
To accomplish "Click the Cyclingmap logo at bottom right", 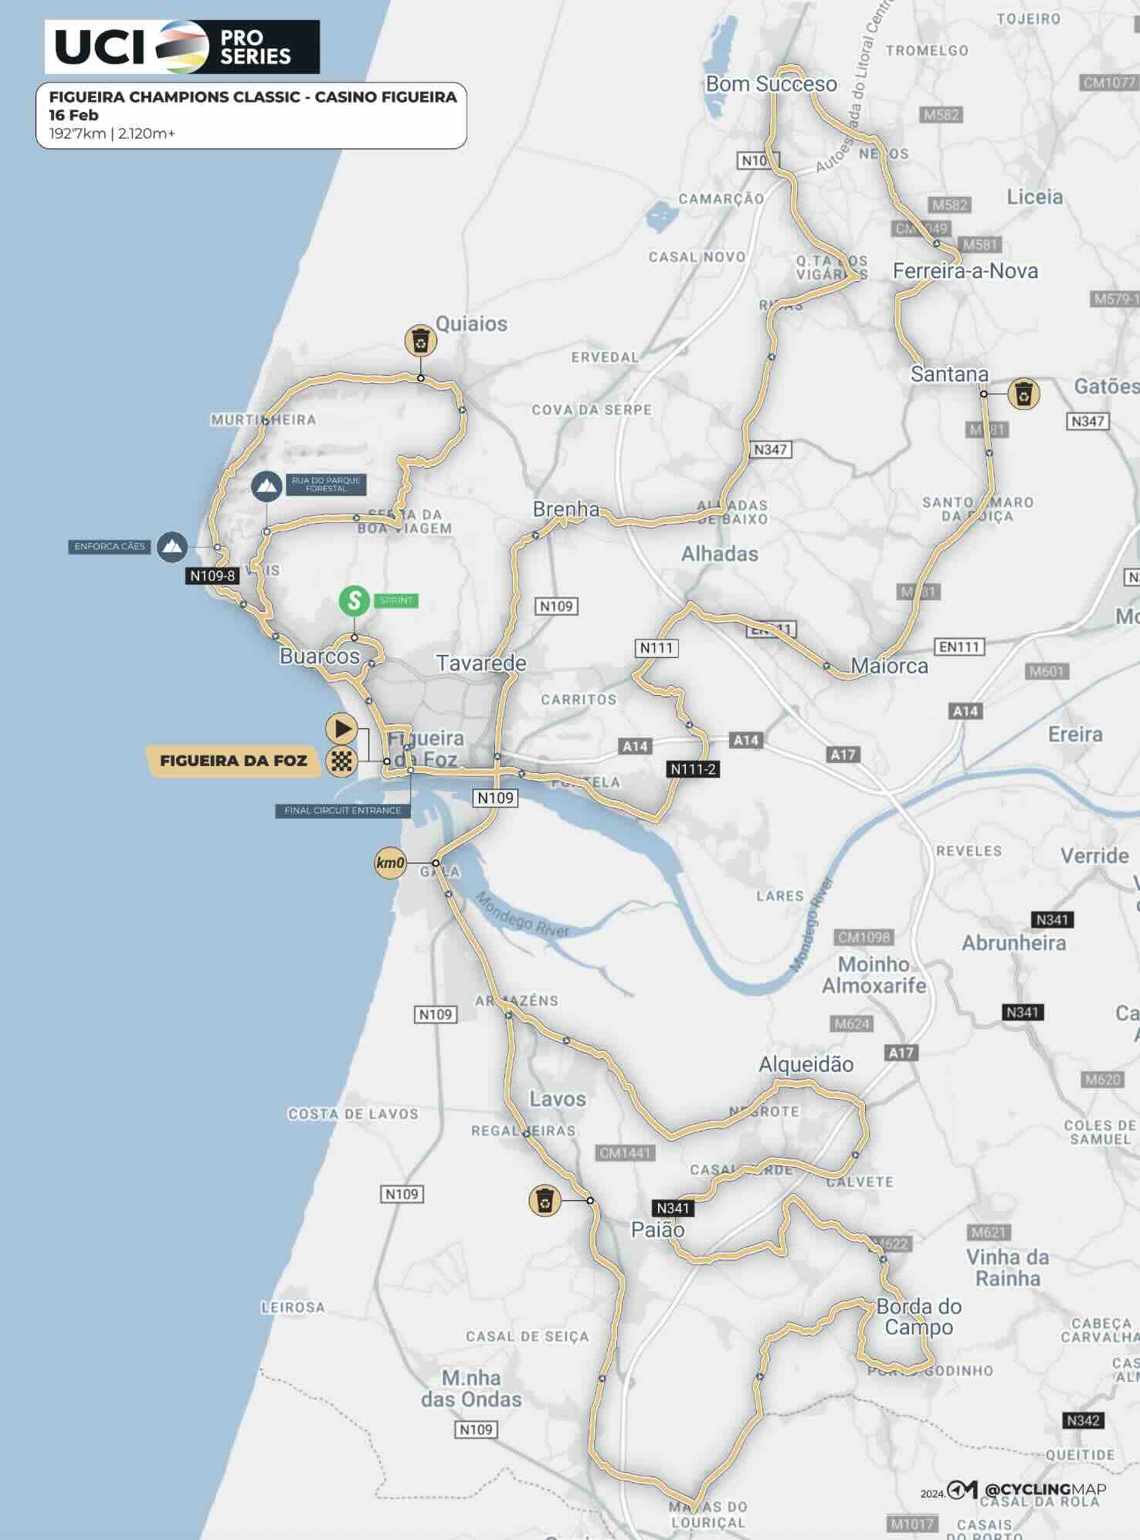I will pos(1026,1489).
